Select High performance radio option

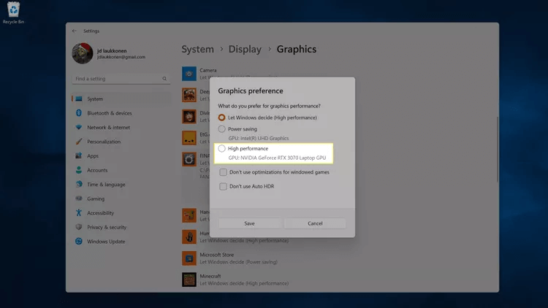221,148
